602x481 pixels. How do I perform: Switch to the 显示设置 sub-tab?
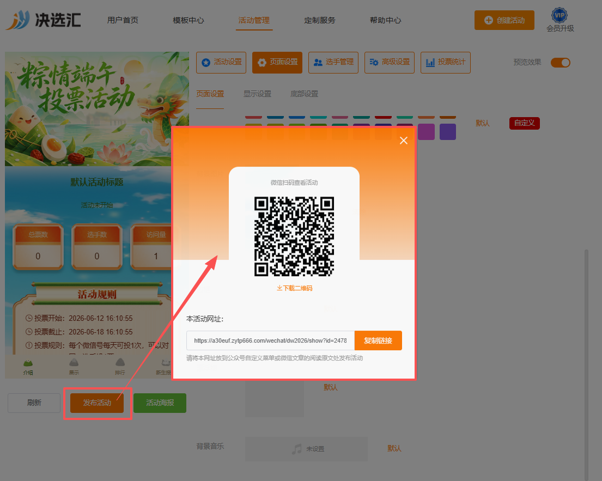pyautogui.click(x=257, y=94)
